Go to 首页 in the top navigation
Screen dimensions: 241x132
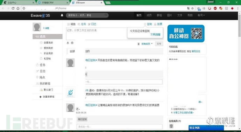tap(139, 15)
